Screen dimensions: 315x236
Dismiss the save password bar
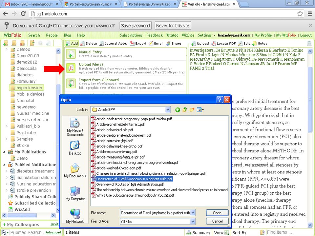pyautogui.click(x=311, y=25)
